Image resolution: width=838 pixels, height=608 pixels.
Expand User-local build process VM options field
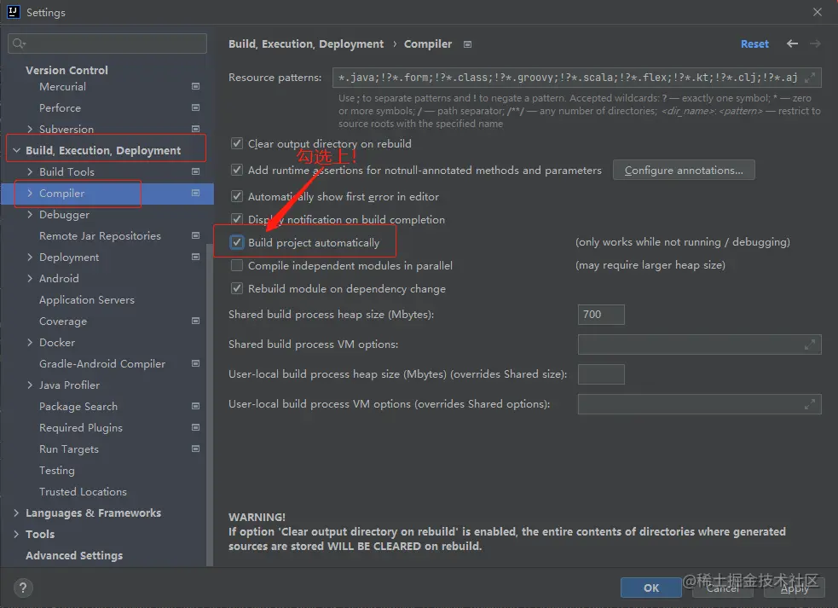(x=810, y=404)
